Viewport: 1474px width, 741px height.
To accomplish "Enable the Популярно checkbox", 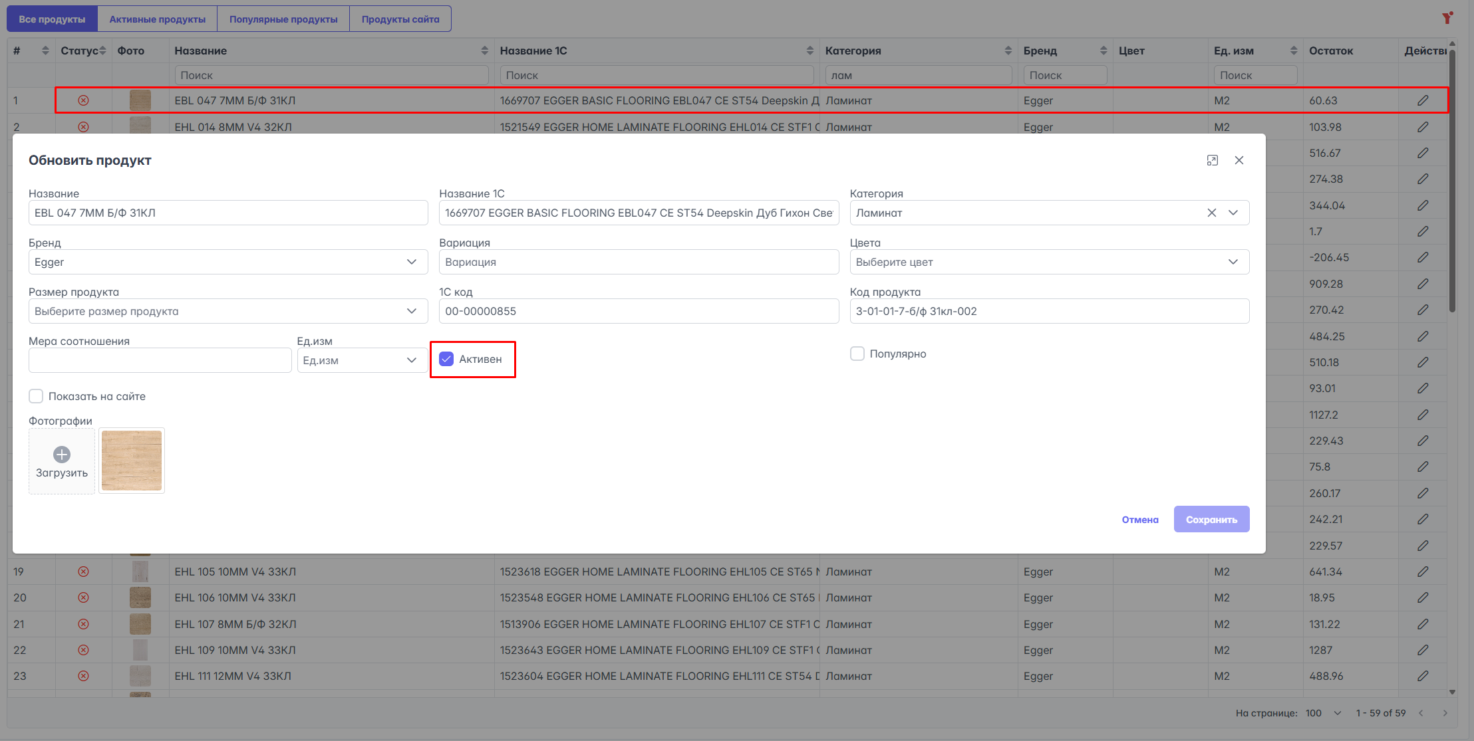I will (857, 354).
